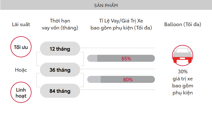This screenshot has width=212, height=118.
Task: Click the red car Balloon icon
Action: pyautogui.click(x=182, y=55)
